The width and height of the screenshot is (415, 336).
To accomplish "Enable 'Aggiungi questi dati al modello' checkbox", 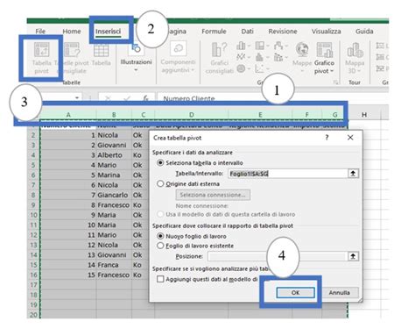I will [x=160, y=279].
